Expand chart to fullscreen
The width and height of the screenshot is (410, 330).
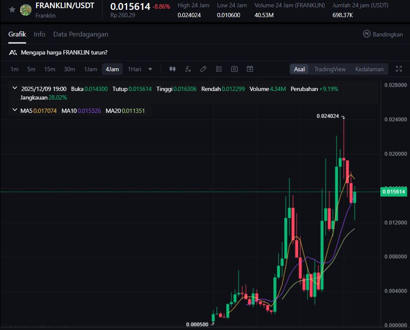(x=399, y=69)
